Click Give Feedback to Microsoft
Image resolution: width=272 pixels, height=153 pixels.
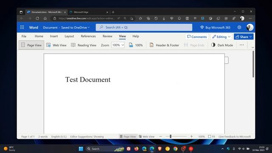pos(235,136)
